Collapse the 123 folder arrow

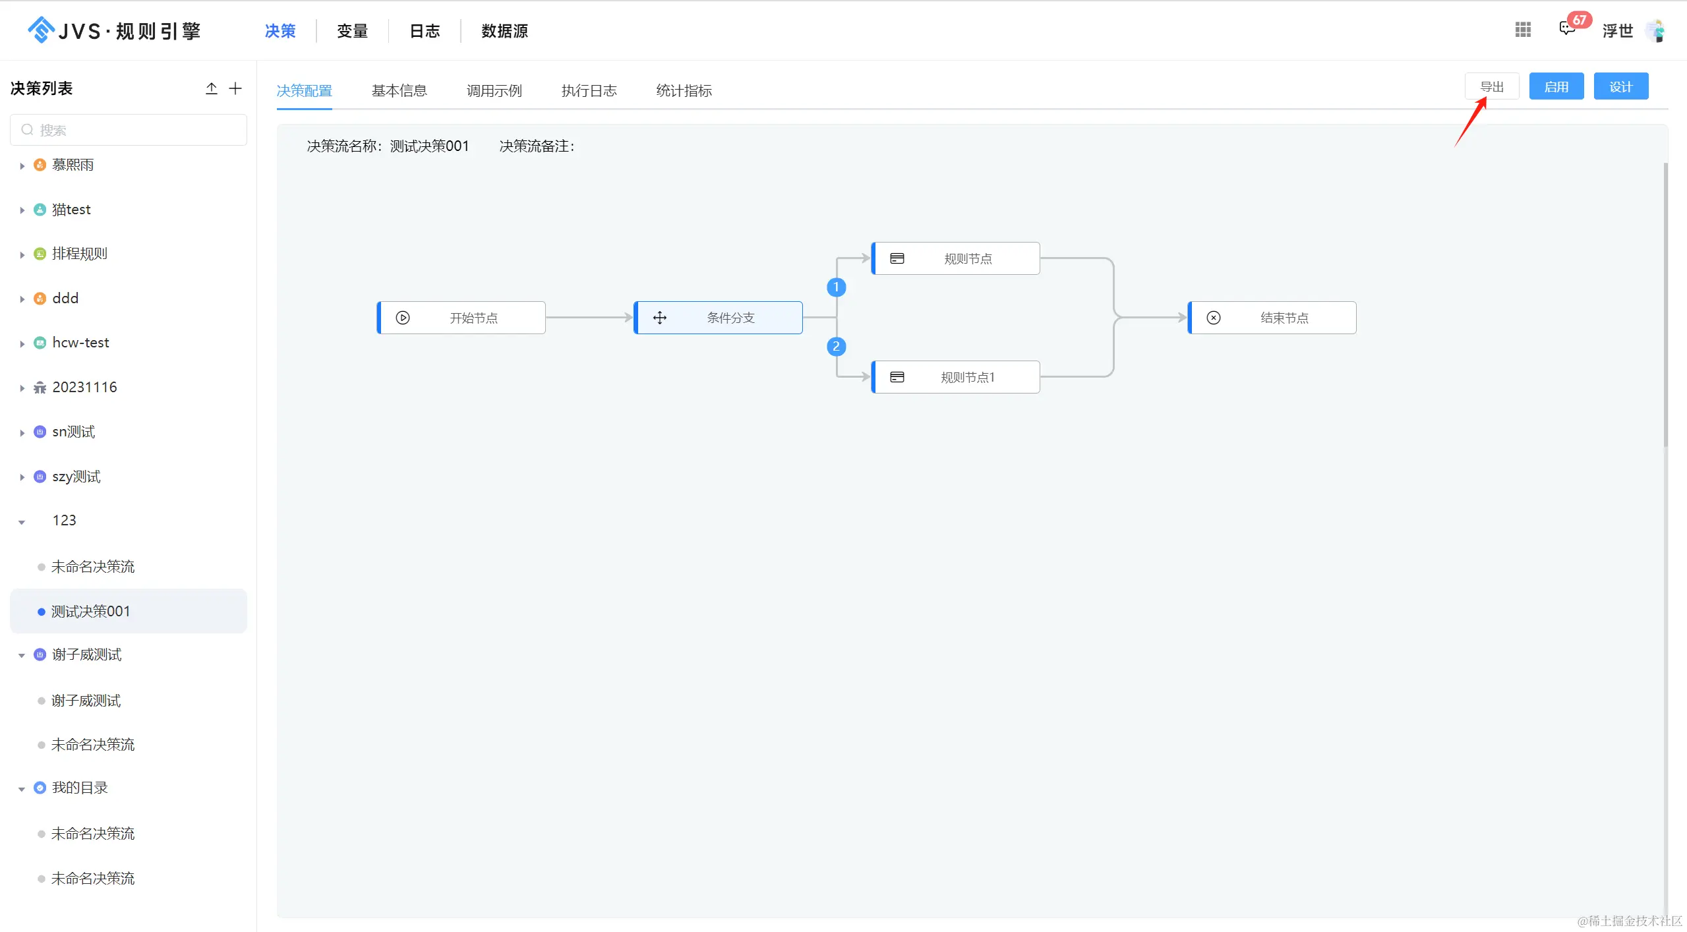click(x=22, y=522)
